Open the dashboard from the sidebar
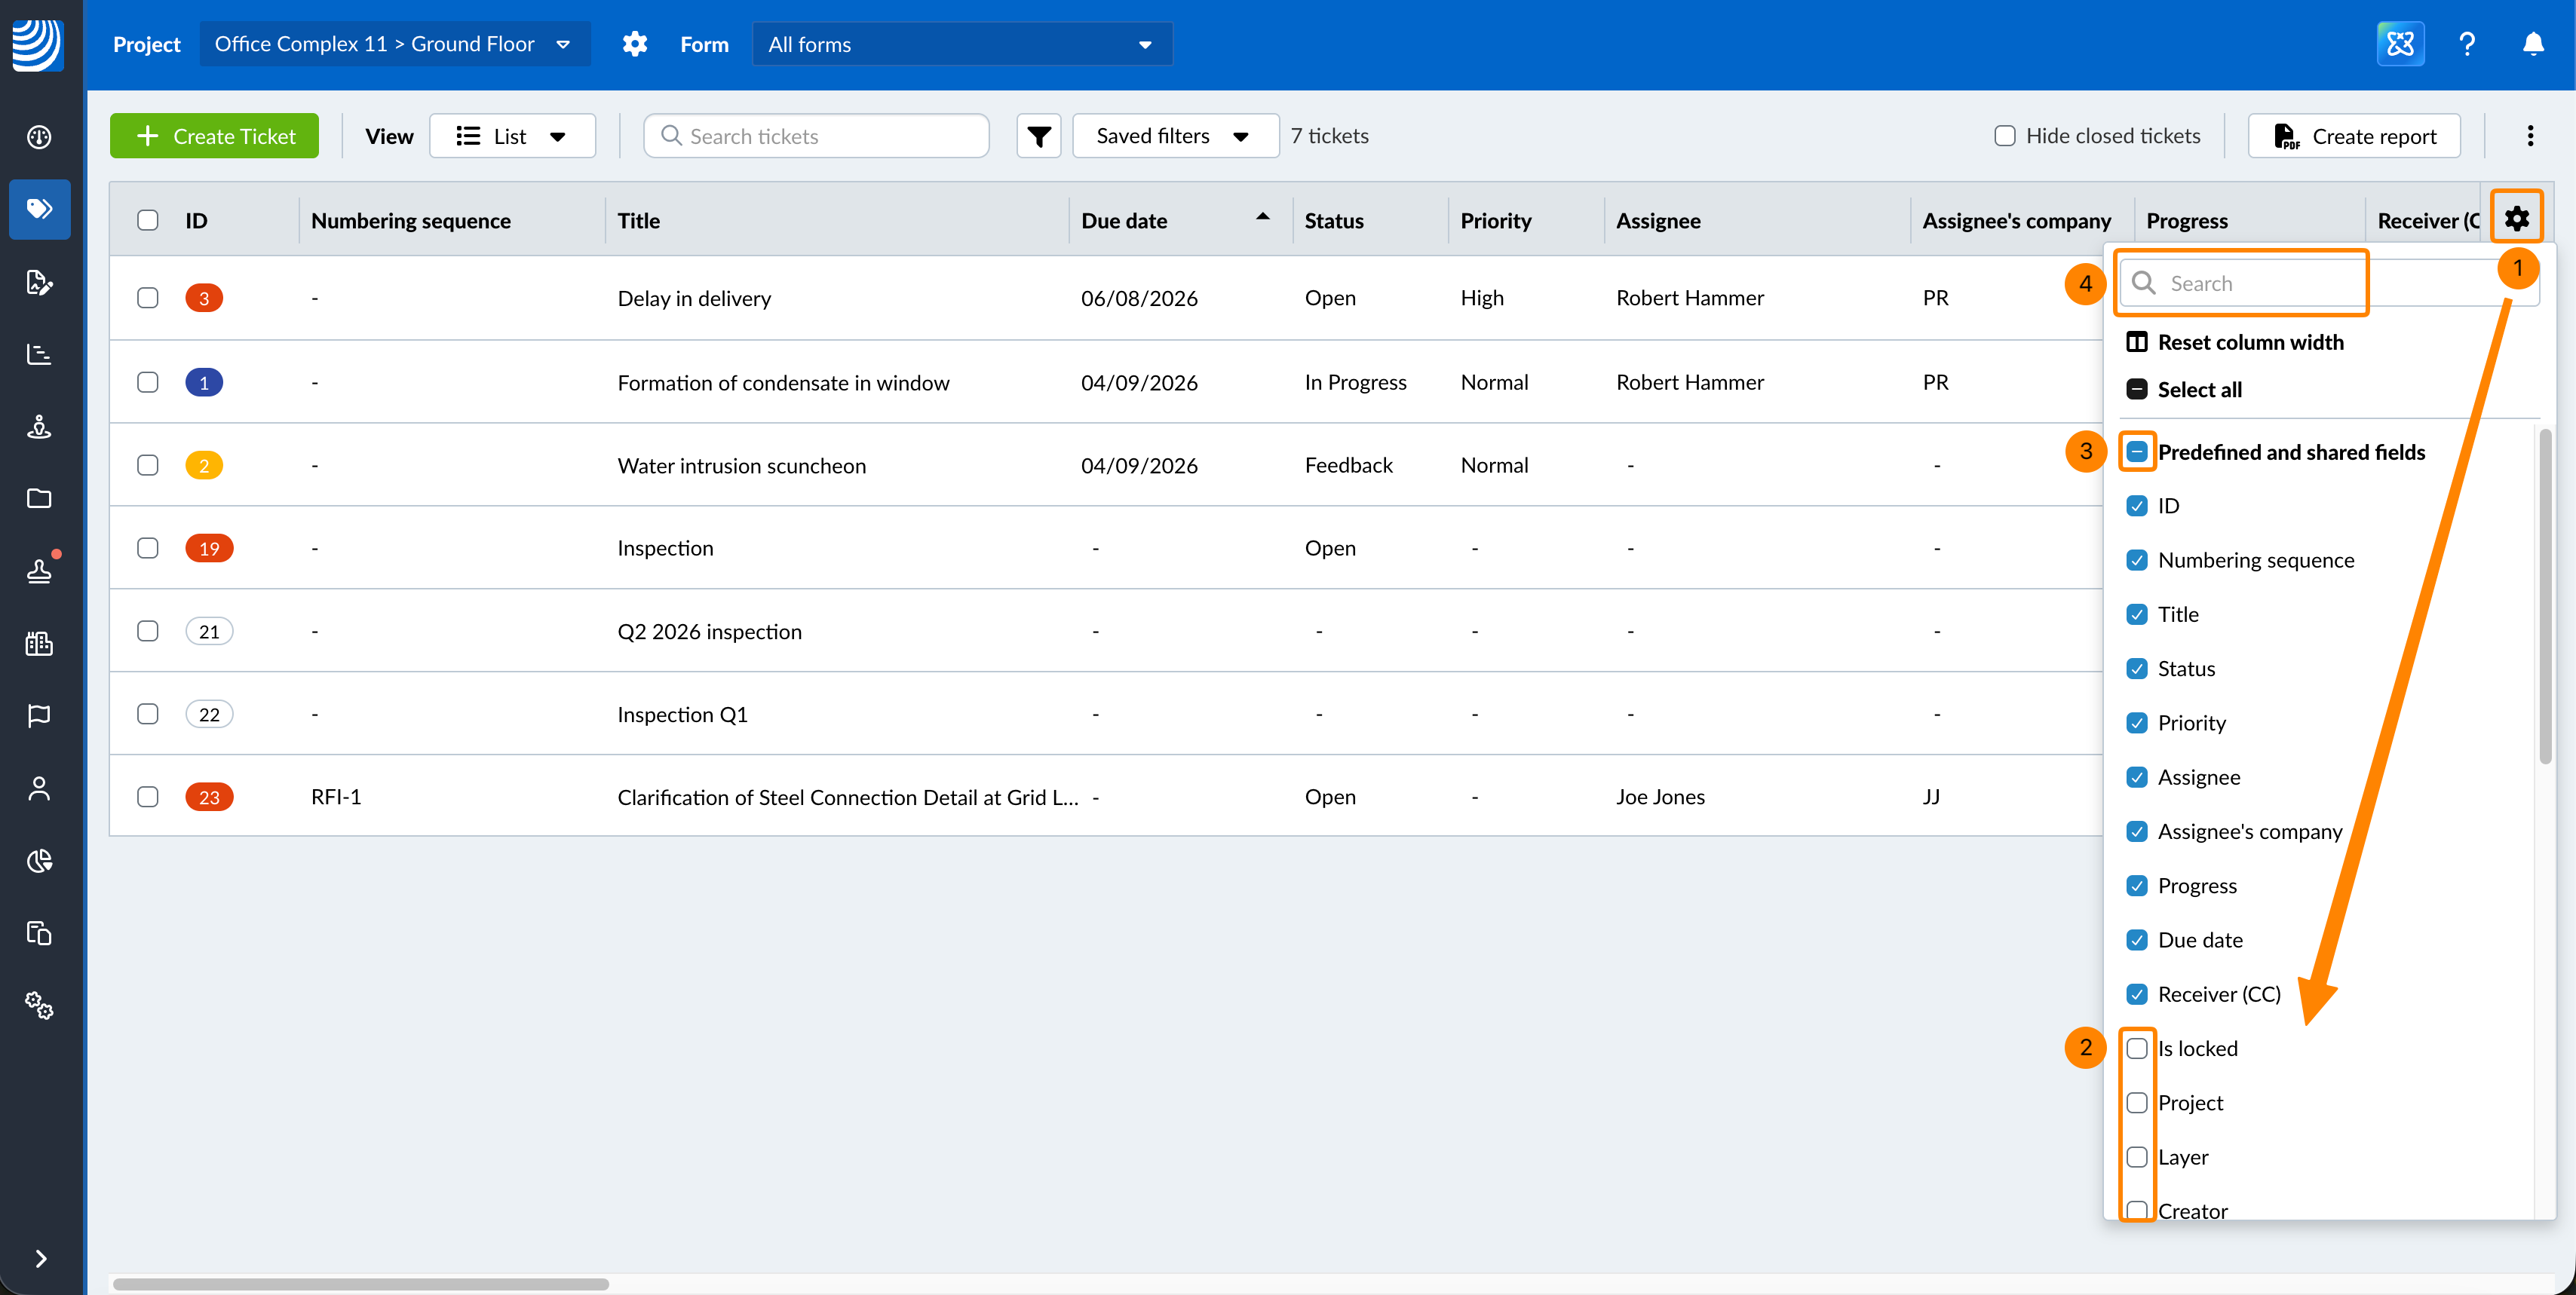The image size is (2576, 1295). [39, 137]
